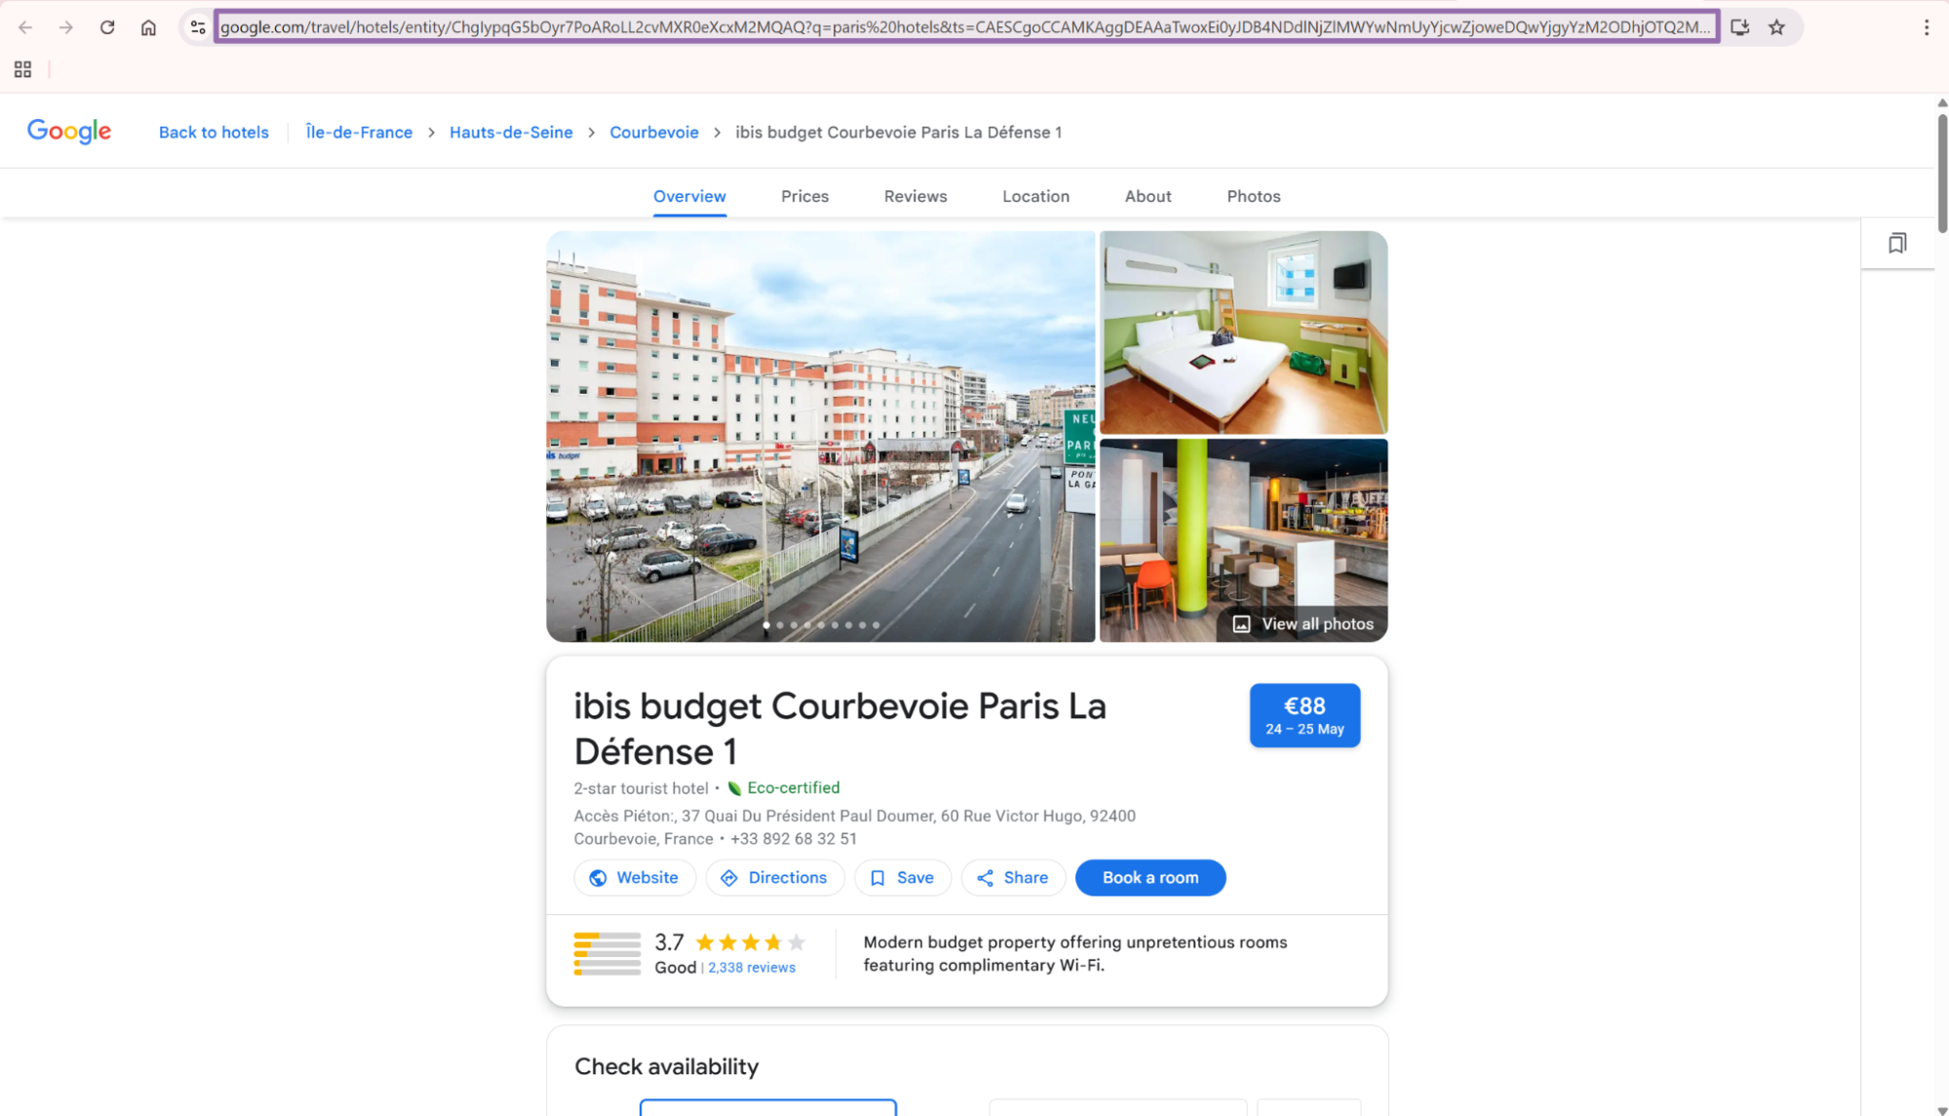Click the breadcrumb ibis budget Courbevoie text

[898, 132]
